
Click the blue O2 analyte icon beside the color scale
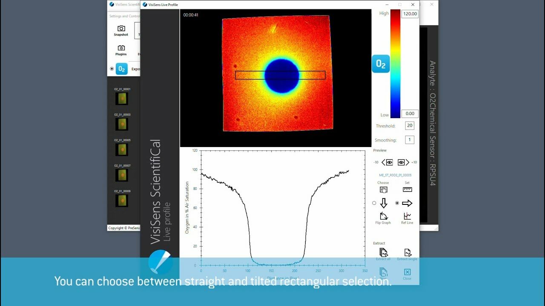tap(381, 64)
